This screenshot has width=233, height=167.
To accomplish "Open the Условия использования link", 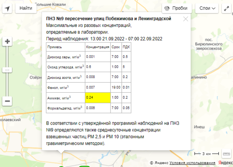I will 192,163.
